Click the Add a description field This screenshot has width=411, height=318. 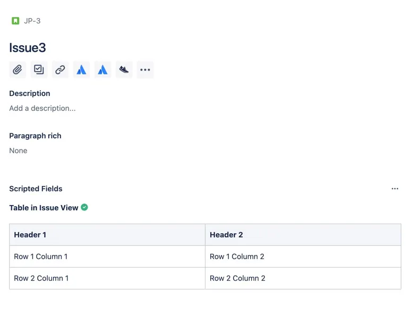pyautogui.click(x=42, y=108)
